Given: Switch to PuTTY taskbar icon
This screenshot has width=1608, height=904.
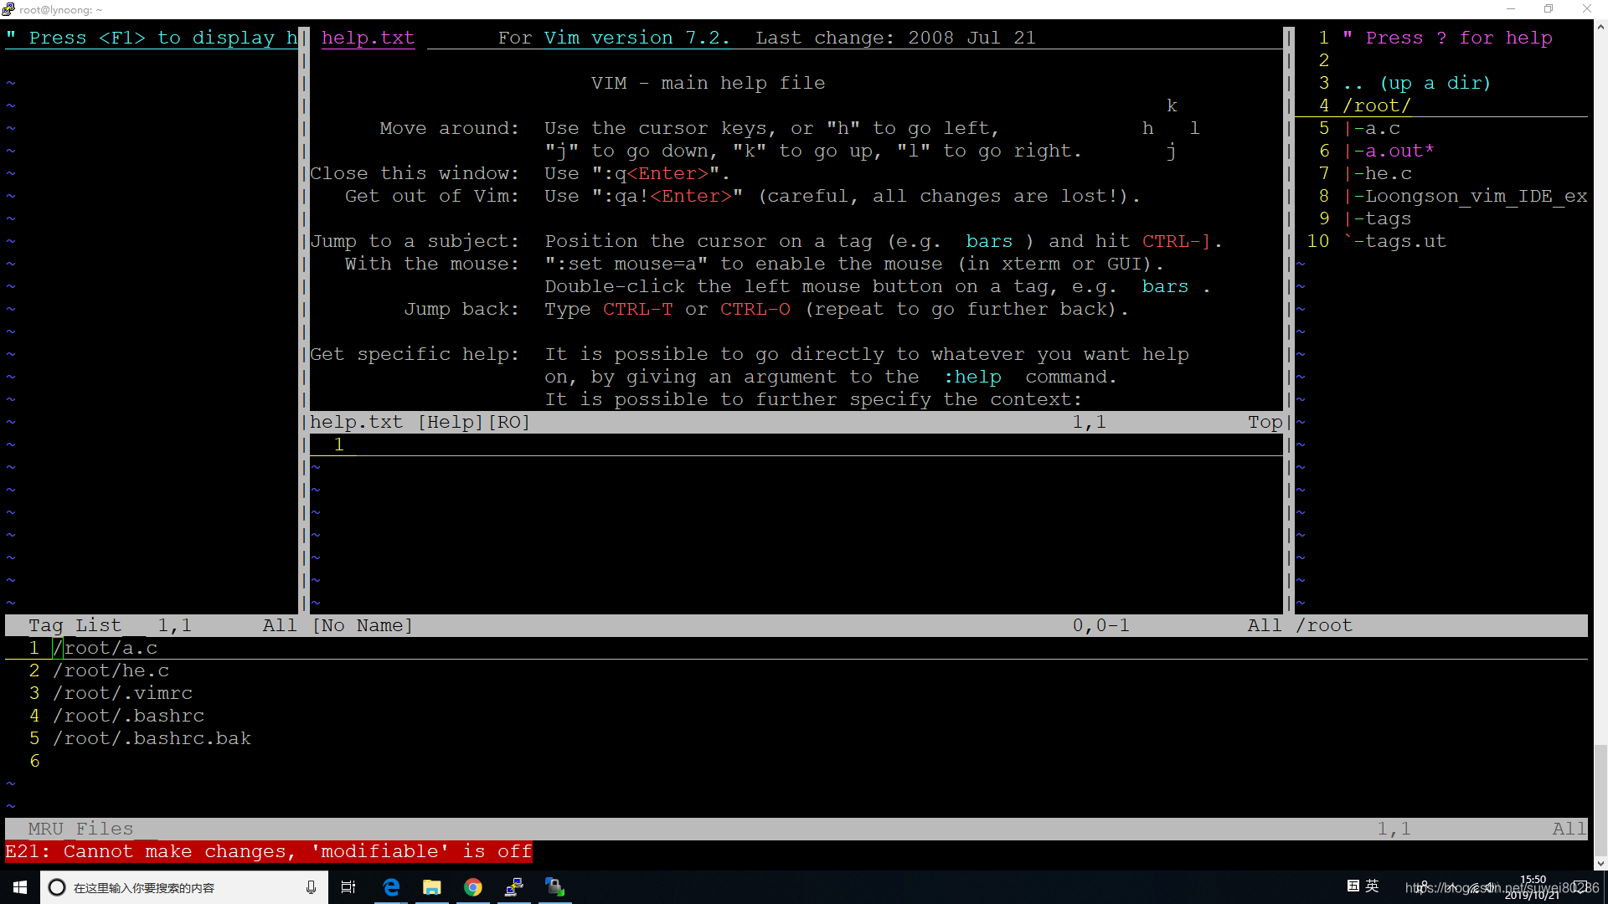Looking at the screenshot, I should coord(514,887).
